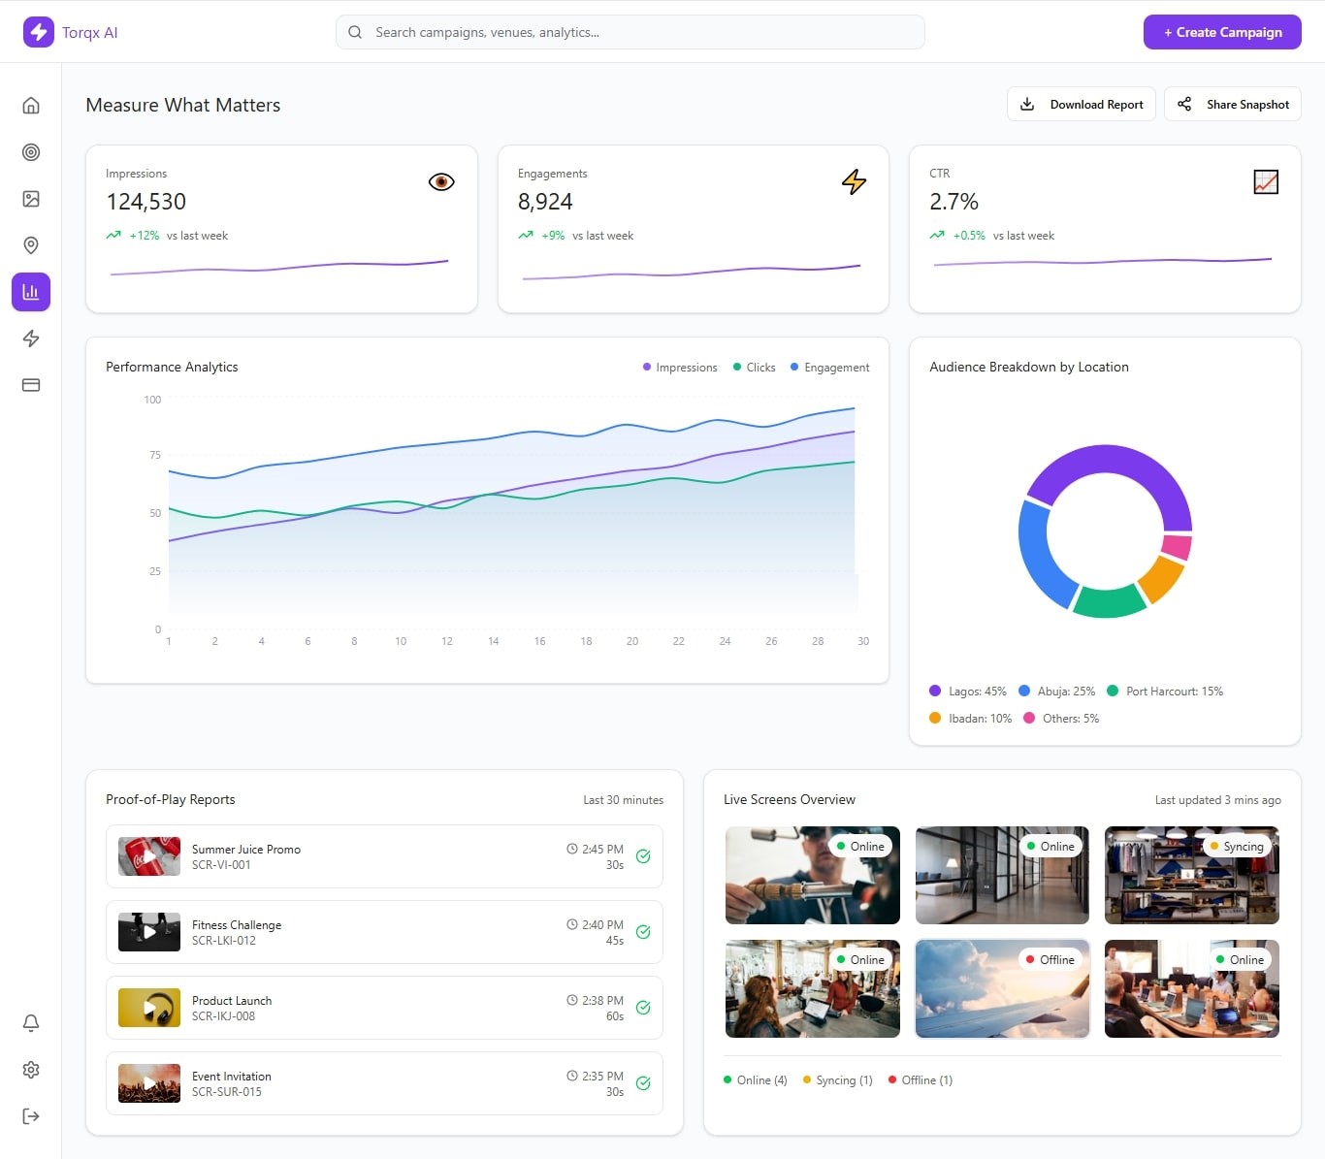Click the Create Campaign button
The height and width of the screenshot is (1159, 1325).
(1222, 32)
